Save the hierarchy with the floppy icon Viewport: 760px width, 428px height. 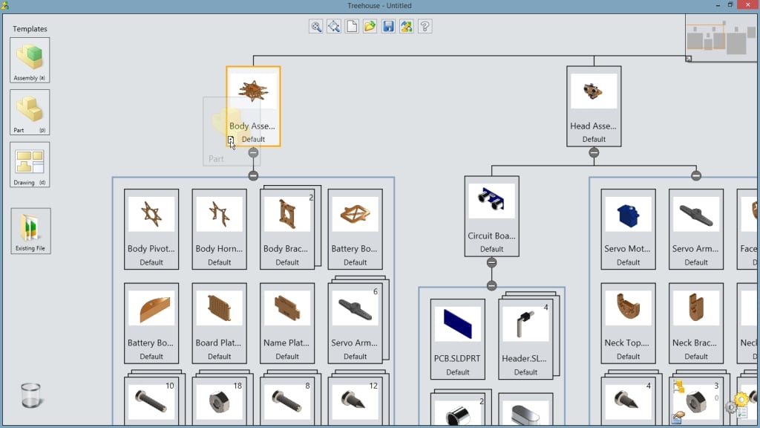tap(388, 26)
